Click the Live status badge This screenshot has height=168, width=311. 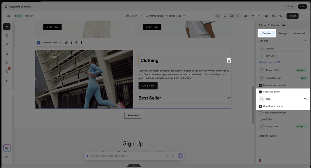coord(18,16)
